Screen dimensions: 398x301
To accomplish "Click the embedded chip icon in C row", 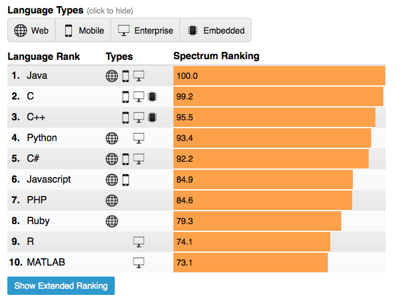I will [152, 96].
